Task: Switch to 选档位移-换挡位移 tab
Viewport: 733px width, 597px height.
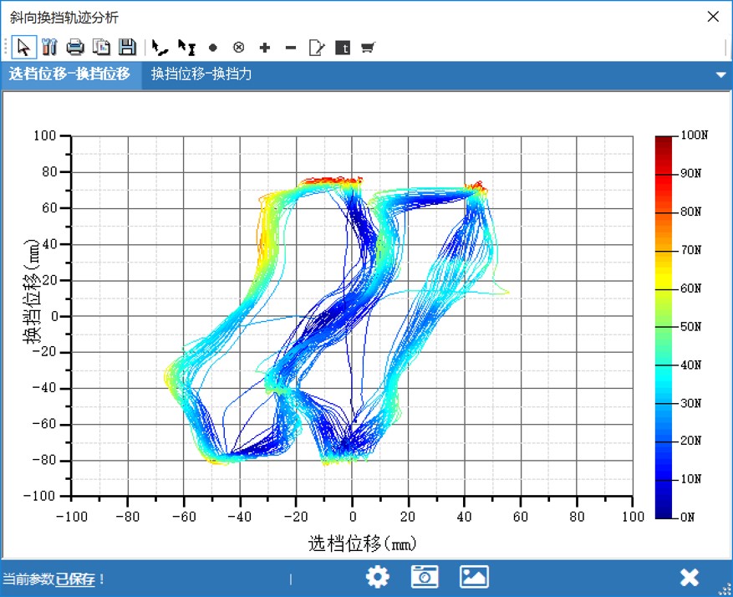Action: pos(70,74)
